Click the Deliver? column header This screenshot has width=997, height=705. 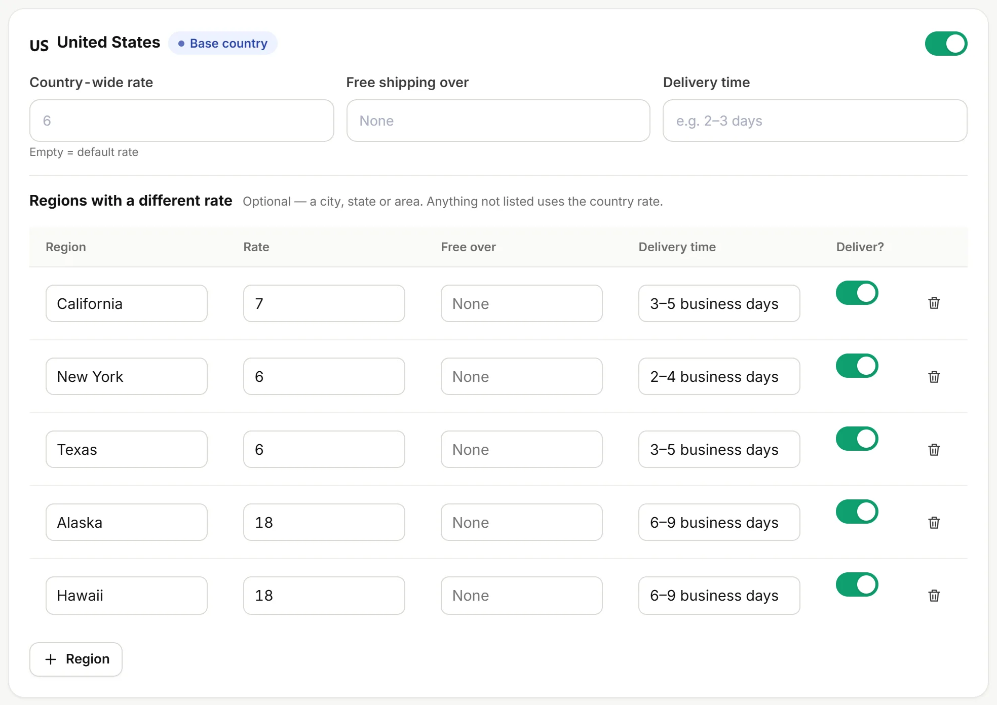pyautogui.click(x=860, y=247)
